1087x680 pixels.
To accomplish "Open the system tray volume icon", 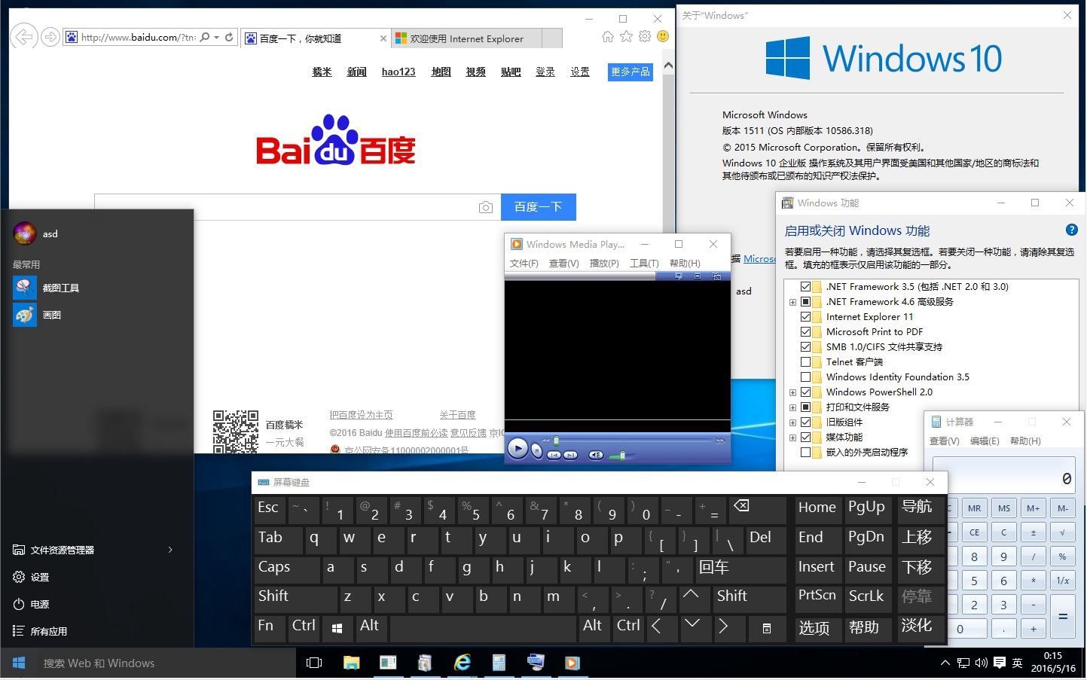I will click(x=981, y=663).
